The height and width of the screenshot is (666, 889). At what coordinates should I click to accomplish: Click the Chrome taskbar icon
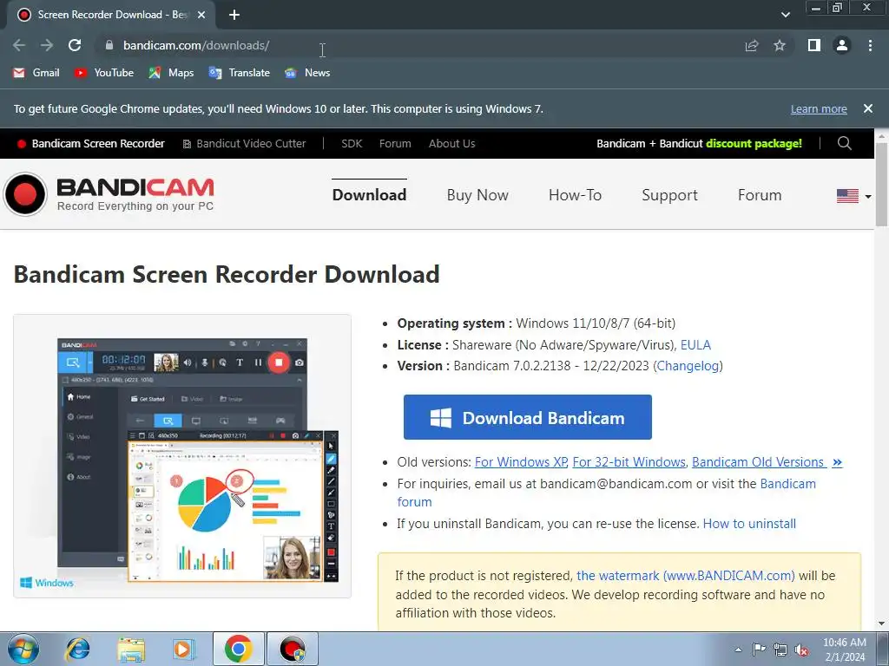238,649
